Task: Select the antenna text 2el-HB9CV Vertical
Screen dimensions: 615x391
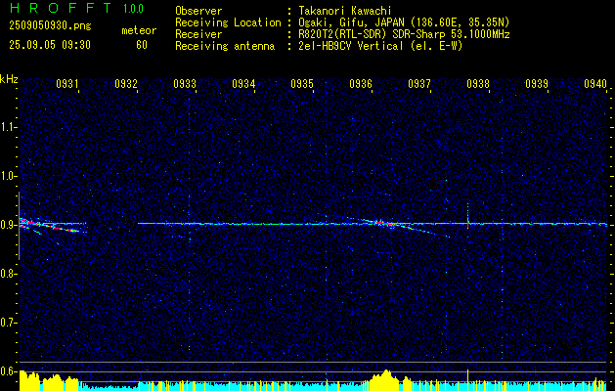Action: [x=351, y=46]
